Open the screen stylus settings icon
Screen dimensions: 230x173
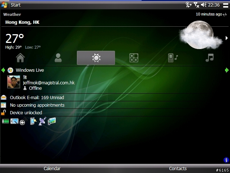[x=14, y=121]
